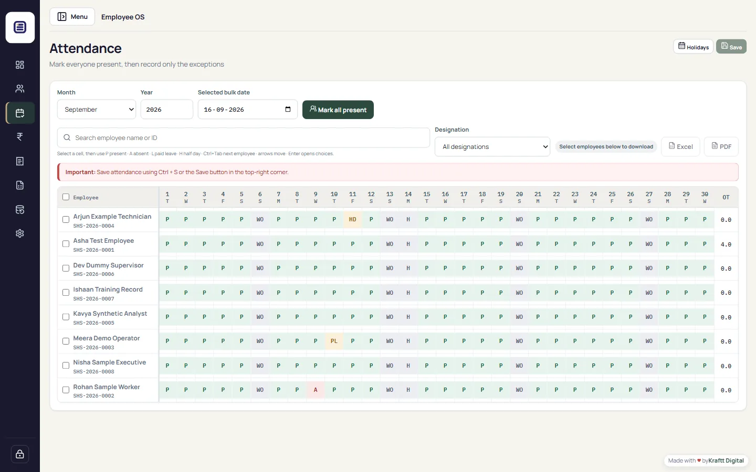Click Select employees below to download chip

click(606, 147)
